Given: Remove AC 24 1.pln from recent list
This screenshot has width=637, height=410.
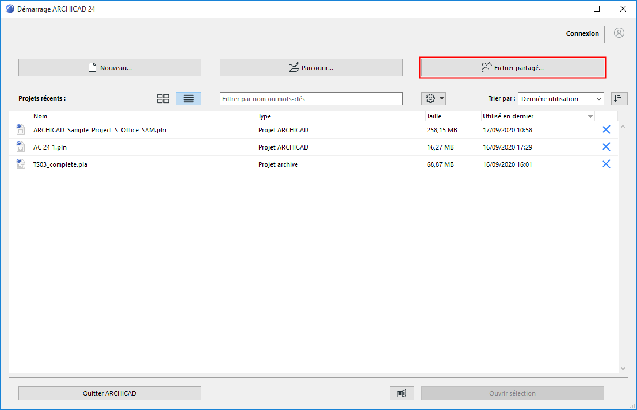Looking at the screenshot, I should (x=606, y=147).
